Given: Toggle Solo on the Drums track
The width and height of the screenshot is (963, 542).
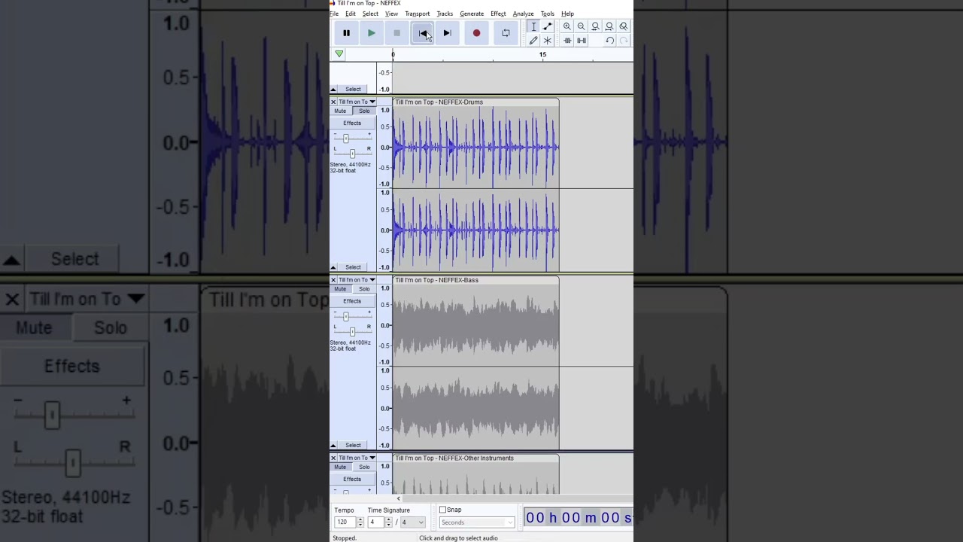Looking at the screenshot, I should (364, 111).
